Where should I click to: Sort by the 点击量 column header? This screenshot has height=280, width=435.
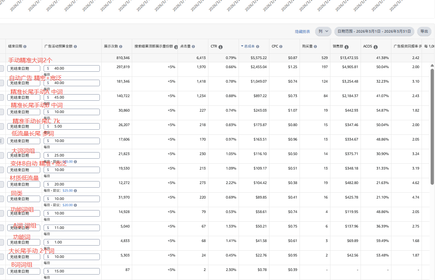pyautogui.click(x=185, y=46)
